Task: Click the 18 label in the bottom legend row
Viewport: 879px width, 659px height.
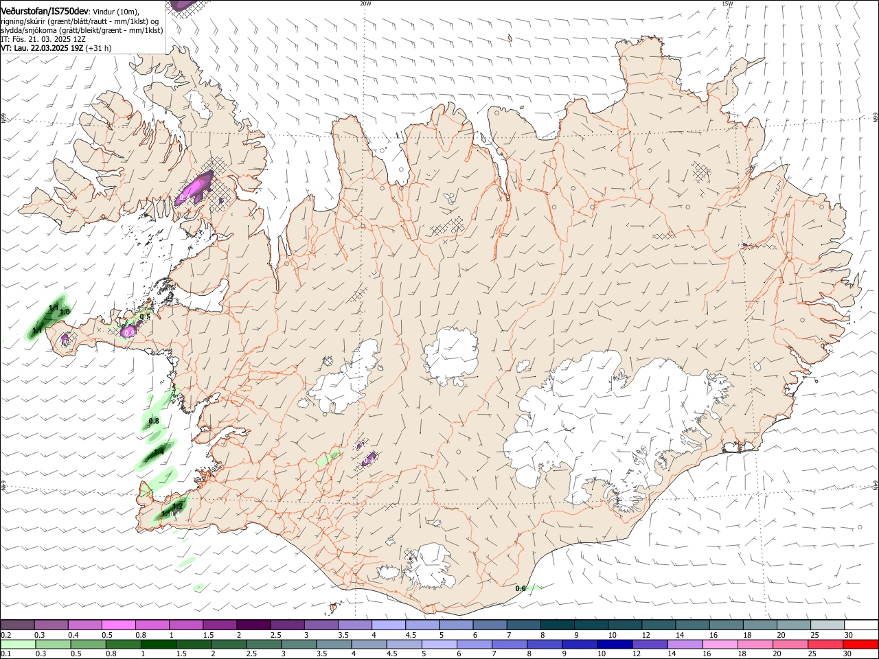Action: [741, 654]
